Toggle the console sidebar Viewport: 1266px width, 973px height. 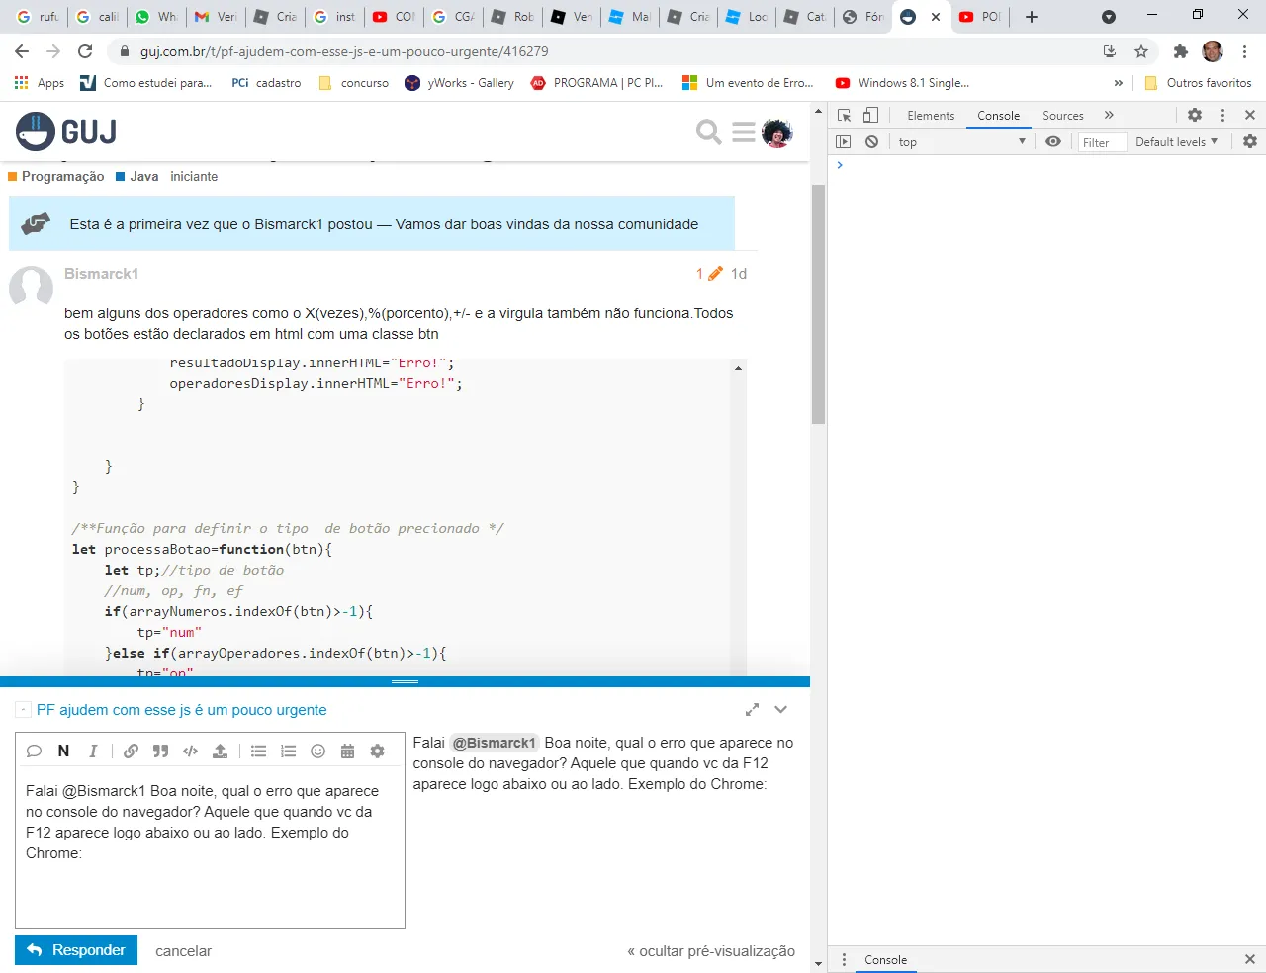[844, 142]
